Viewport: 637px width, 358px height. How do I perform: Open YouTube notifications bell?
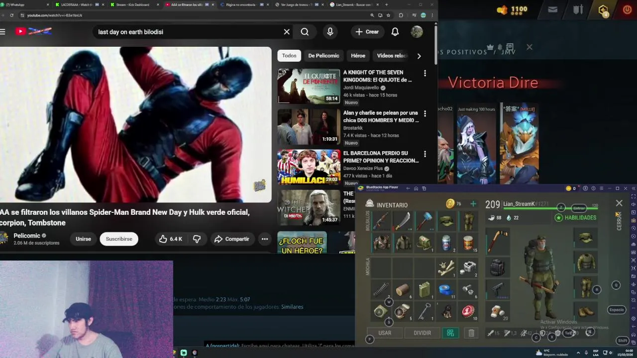click(x=395, y=32)
